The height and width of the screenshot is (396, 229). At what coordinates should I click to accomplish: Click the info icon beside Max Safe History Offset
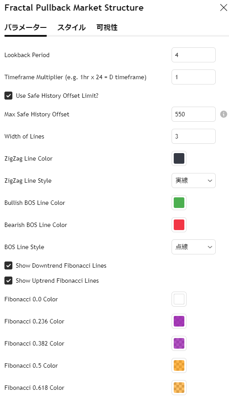[x=223, y=114]
